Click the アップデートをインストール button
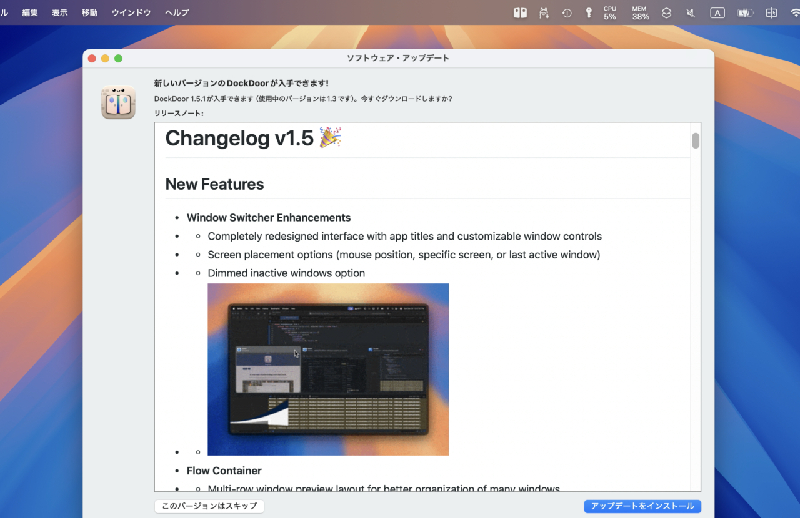800x518 pixels. tap(642, 506)
